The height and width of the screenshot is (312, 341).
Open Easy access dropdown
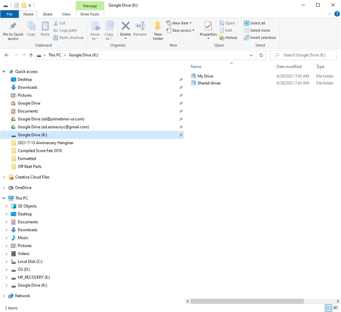click(x=180, y=30)
